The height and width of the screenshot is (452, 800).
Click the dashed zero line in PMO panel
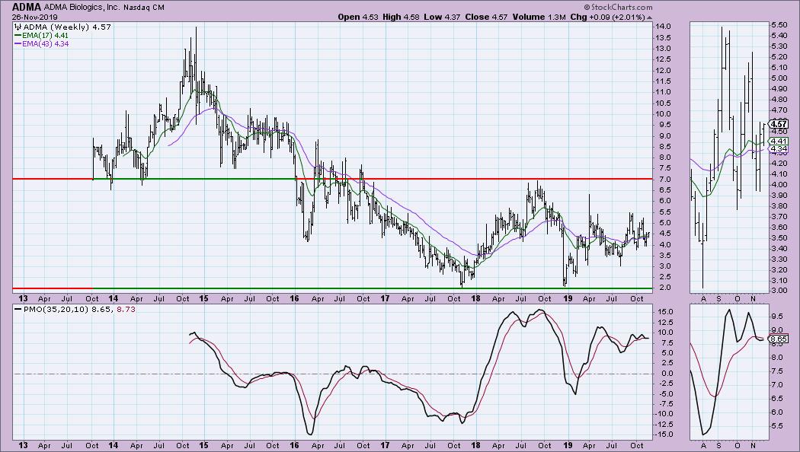(x=332, y=374)
